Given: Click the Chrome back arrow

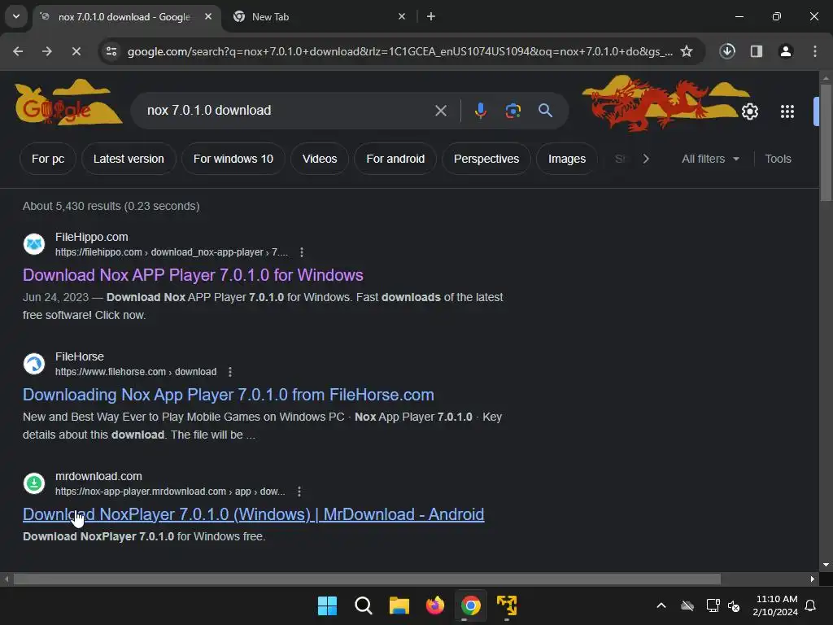Looking at the screenshot, I should 18,51.
